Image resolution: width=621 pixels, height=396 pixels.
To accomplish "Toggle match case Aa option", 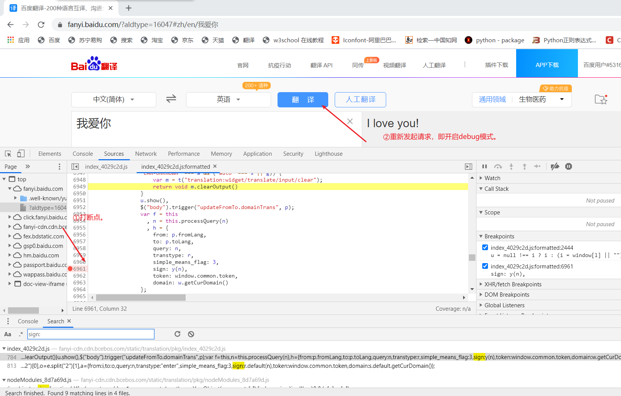I will pos(8,334).
